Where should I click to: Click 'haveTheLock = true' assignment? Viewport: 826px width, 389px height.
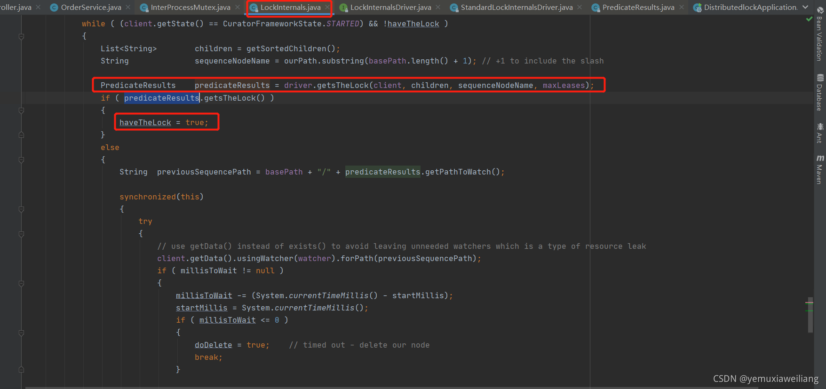pyautogui.click(x=164, y=122)
